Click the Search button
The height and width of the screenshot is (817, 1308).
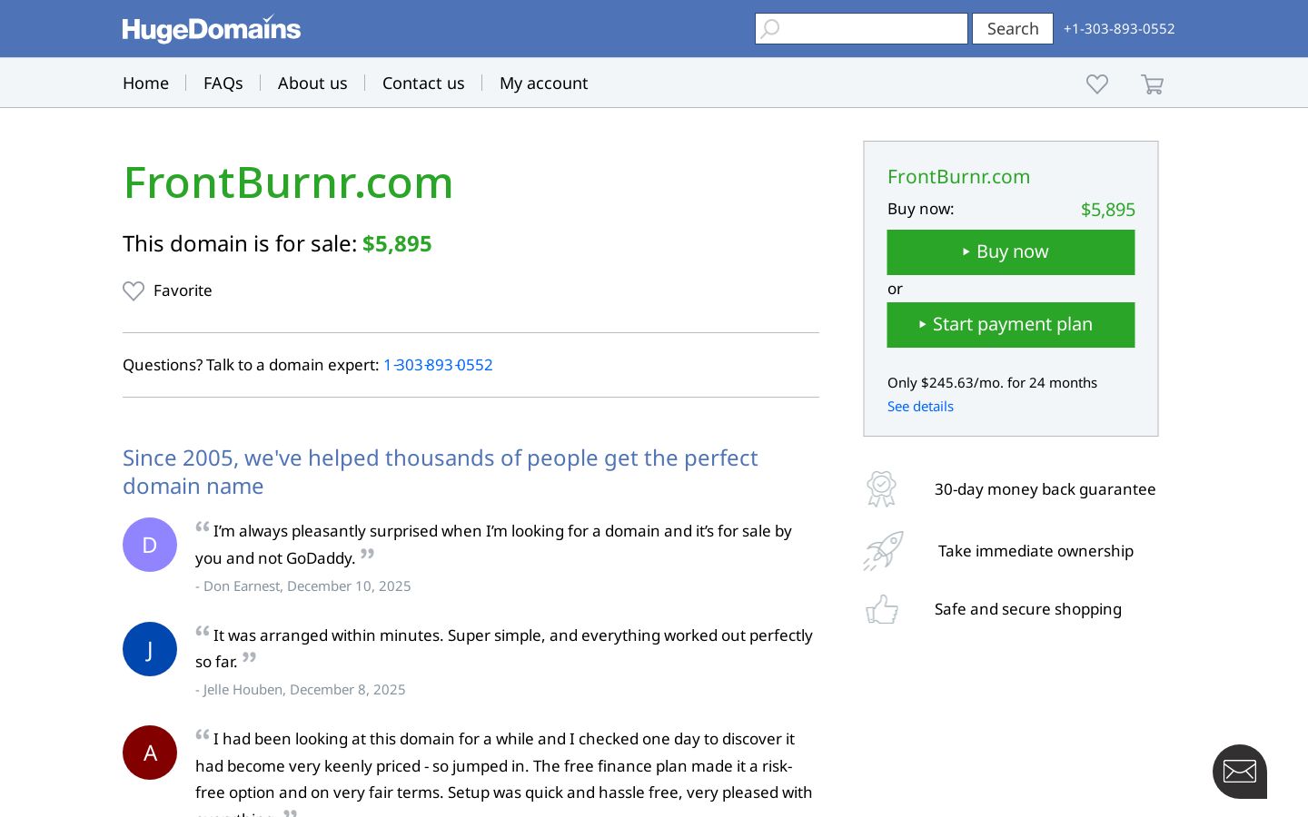[1013, 29]
